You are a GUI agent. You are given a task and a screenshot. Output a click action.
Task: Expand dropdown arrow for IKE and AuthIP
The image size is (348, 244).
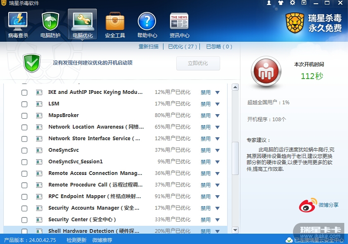218,93
